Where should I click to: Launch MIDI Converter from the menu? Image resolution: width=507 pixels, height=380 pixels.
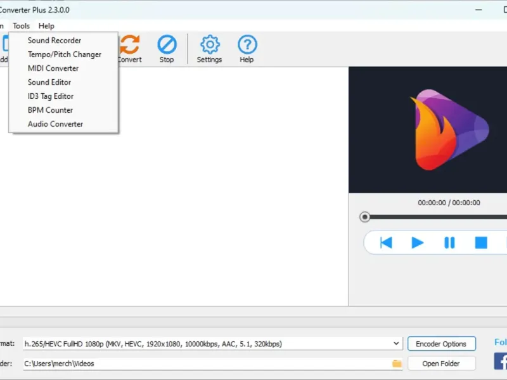click(x=63, y=68)
